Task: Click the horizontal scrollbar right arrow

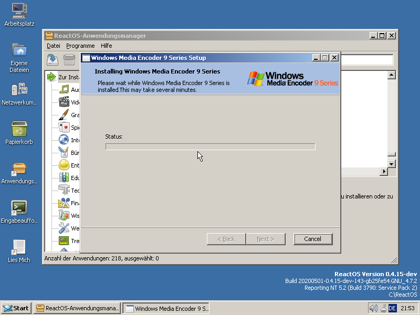Action: pyautogui.click(x=384, y=172)
